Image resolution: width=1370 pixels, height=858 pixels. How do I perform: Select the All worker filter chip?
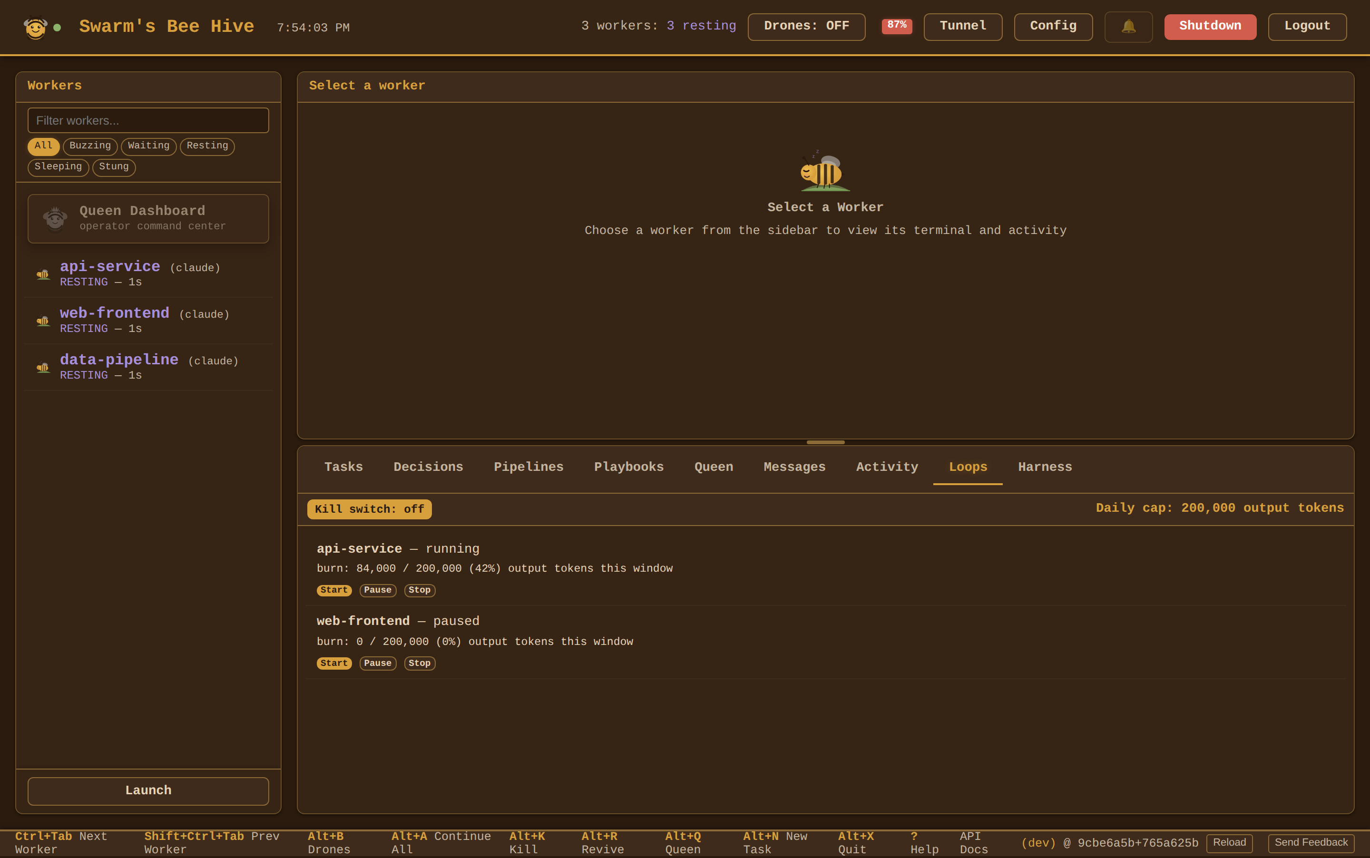tap(44, 146)
